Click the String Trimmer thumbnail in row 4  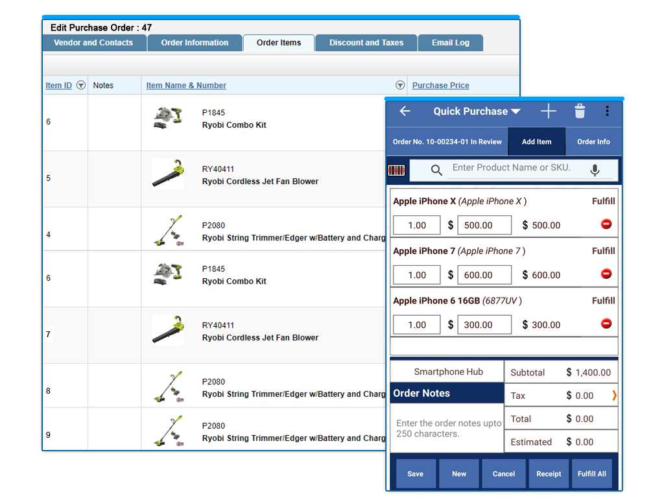[169, 230]
